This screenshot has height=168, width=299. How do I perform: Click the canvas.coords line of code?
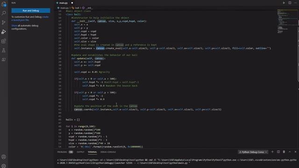[x=148, y=110]
